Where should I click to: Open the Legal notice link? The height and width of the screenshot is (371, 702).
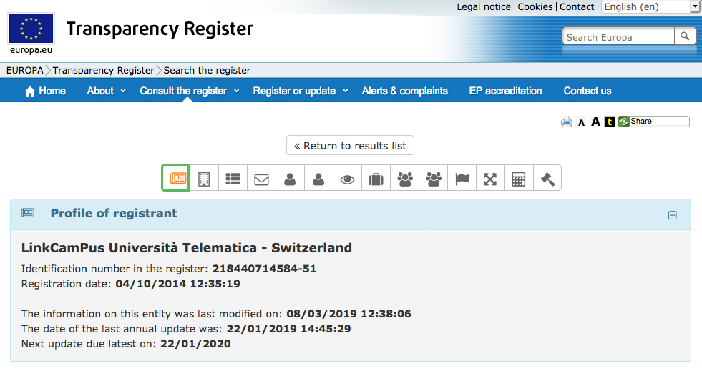pos(484,6)
